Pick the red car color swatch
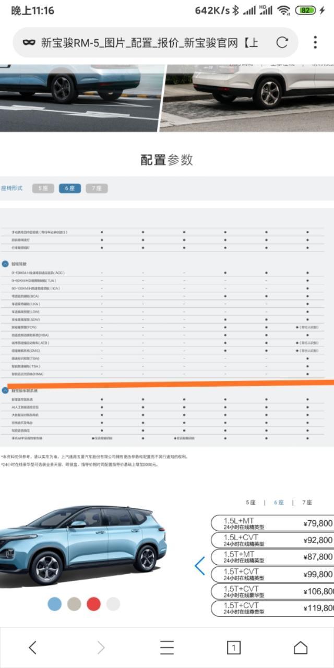334x668 pixels. pos(93,604)
